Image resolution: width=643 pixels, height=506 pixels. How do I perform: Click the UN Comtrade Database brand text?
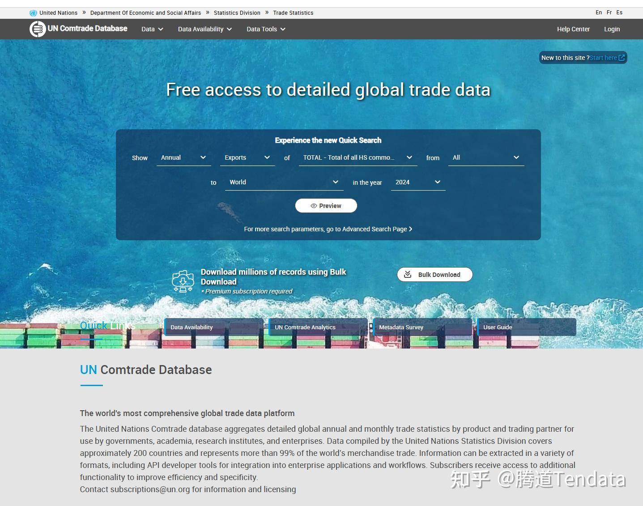pos(88,29)
